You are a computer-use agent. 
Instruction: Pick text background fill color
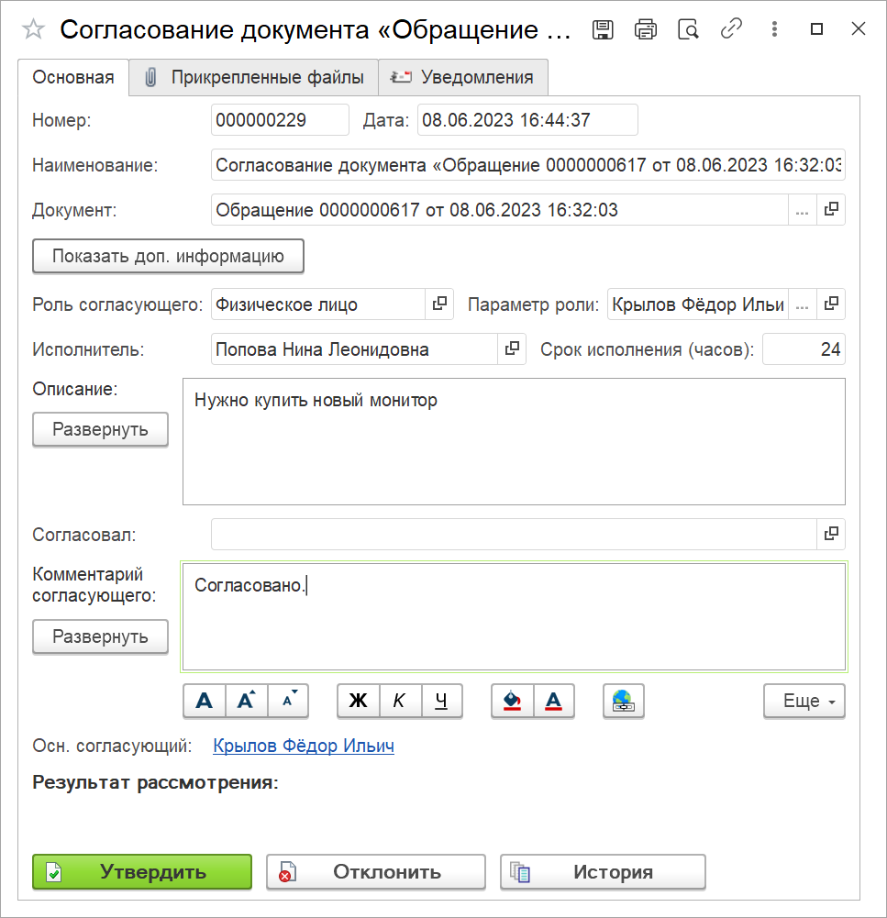click(512, 701)
